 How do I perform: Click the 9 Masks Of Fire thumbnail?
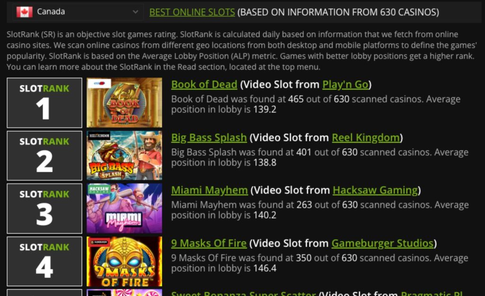pyautogui.click(x=125, y=262)
